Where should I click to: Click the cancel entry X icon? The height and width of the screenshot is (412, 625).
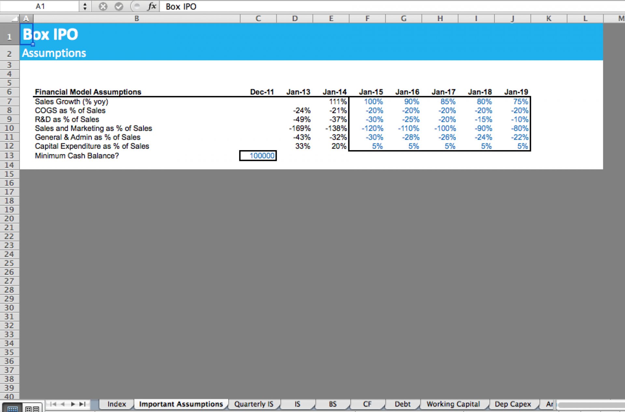pyautogui.click(x=103, y=7)
